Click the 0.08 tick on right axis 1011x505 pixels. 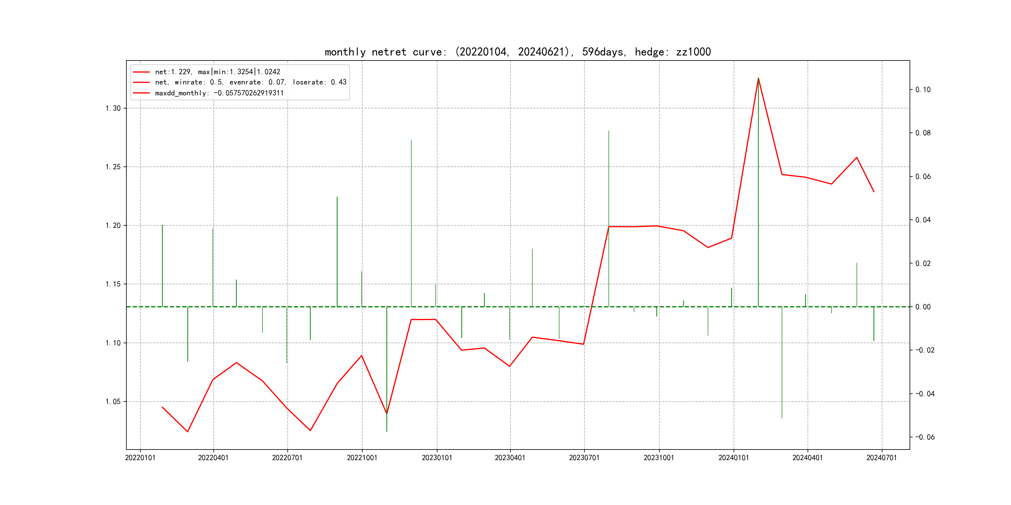[x=923, y=133]
